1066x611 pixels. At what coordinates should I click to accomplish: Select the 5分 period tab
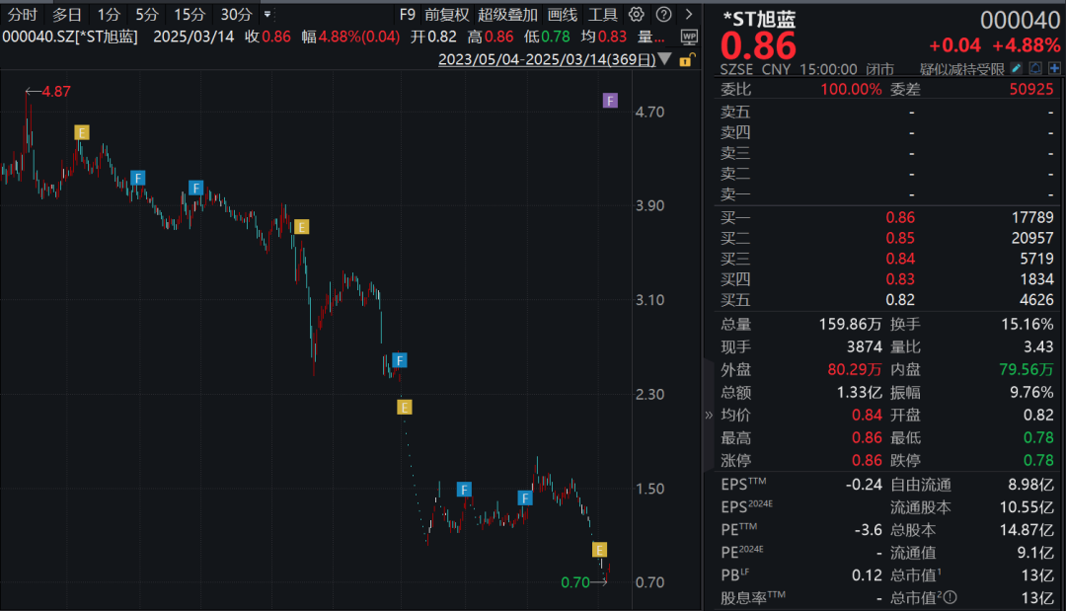[x=147, y=14]
